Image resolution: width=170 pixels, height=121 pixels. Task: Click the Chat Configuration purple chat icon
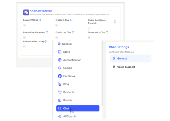coord(26,12)
